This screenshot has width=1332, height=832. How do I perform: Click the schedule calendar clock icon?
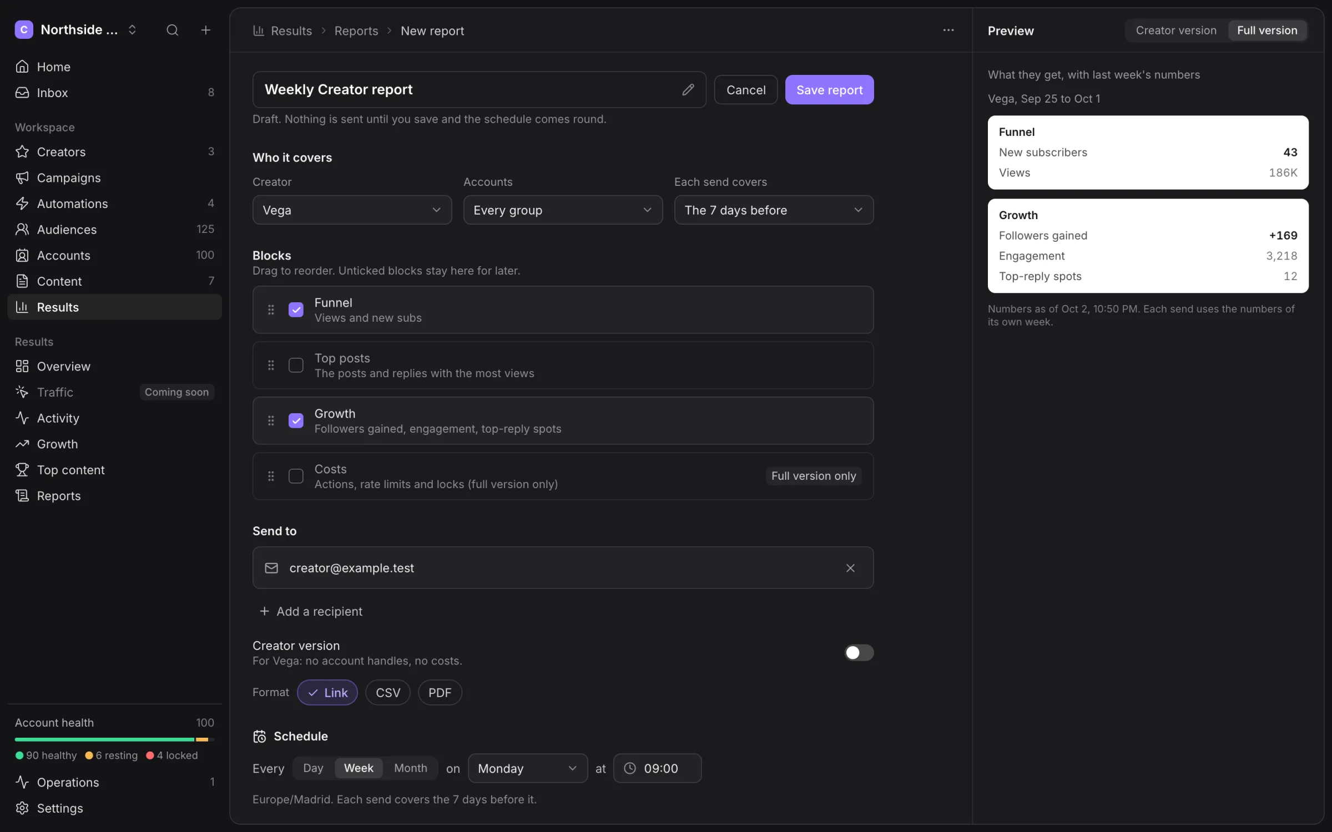[260, 736]
